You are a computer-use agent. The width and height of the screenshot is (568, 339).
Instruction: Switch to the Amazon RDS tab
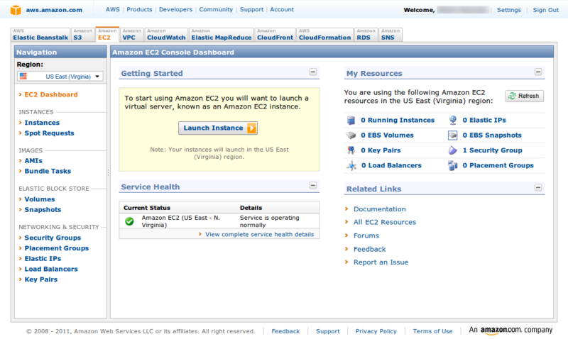pyautogui.click(x=366, y=35)
